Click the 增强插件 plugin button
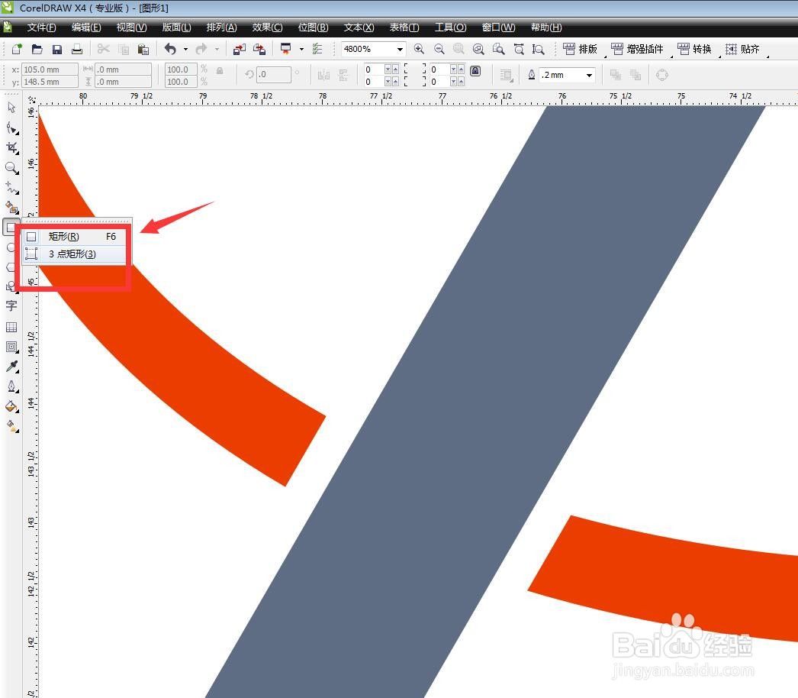This screenshot has height=698, width=798. (637, 49)
